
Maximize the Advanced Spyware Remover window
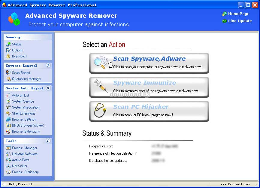point(248,5)
